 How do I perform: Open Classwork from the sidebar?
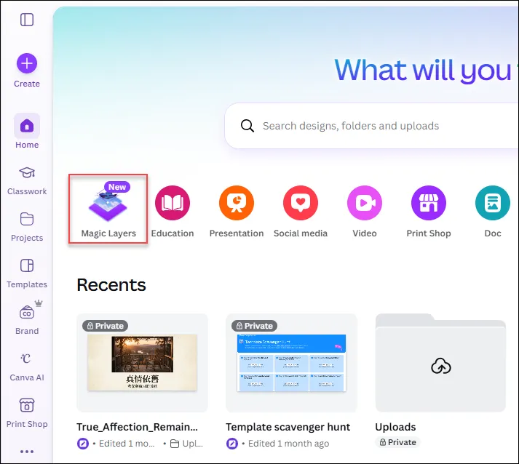27,181
